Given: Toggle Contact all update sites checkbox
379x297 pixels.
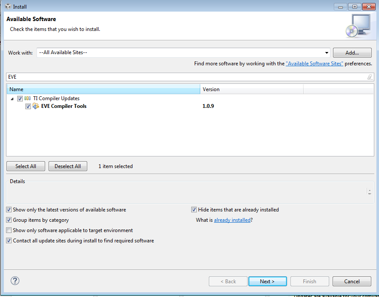Looking at the screenshot, I should 9,241.
